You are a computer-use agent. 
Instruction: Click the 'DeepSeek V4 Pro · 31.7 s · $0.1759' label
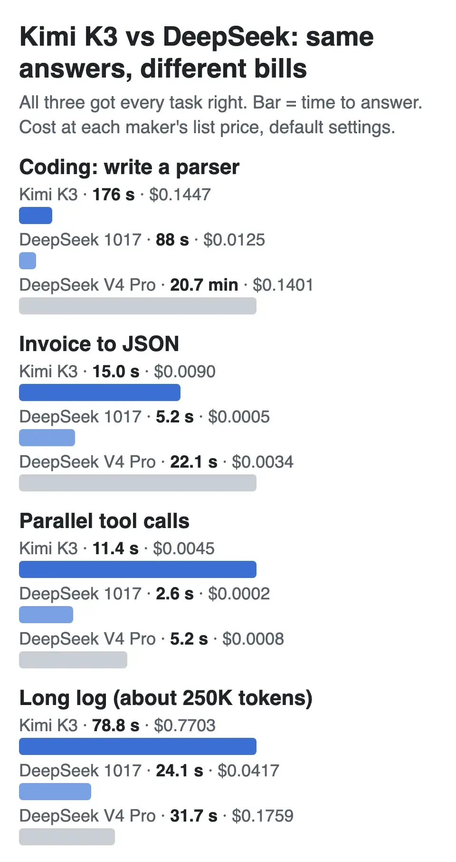click(x=156, y=816)
